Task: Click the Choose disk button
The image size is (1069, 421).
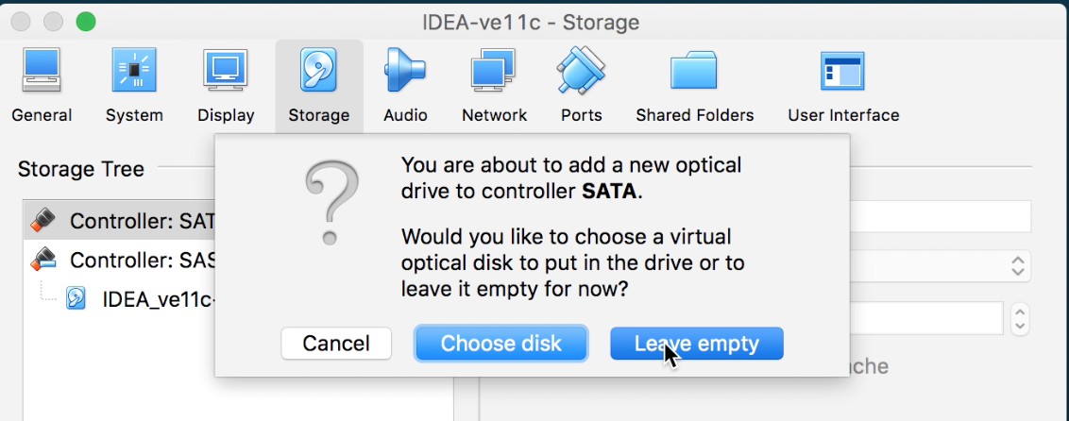Action: pyautogui.click(x=501, y=344)
